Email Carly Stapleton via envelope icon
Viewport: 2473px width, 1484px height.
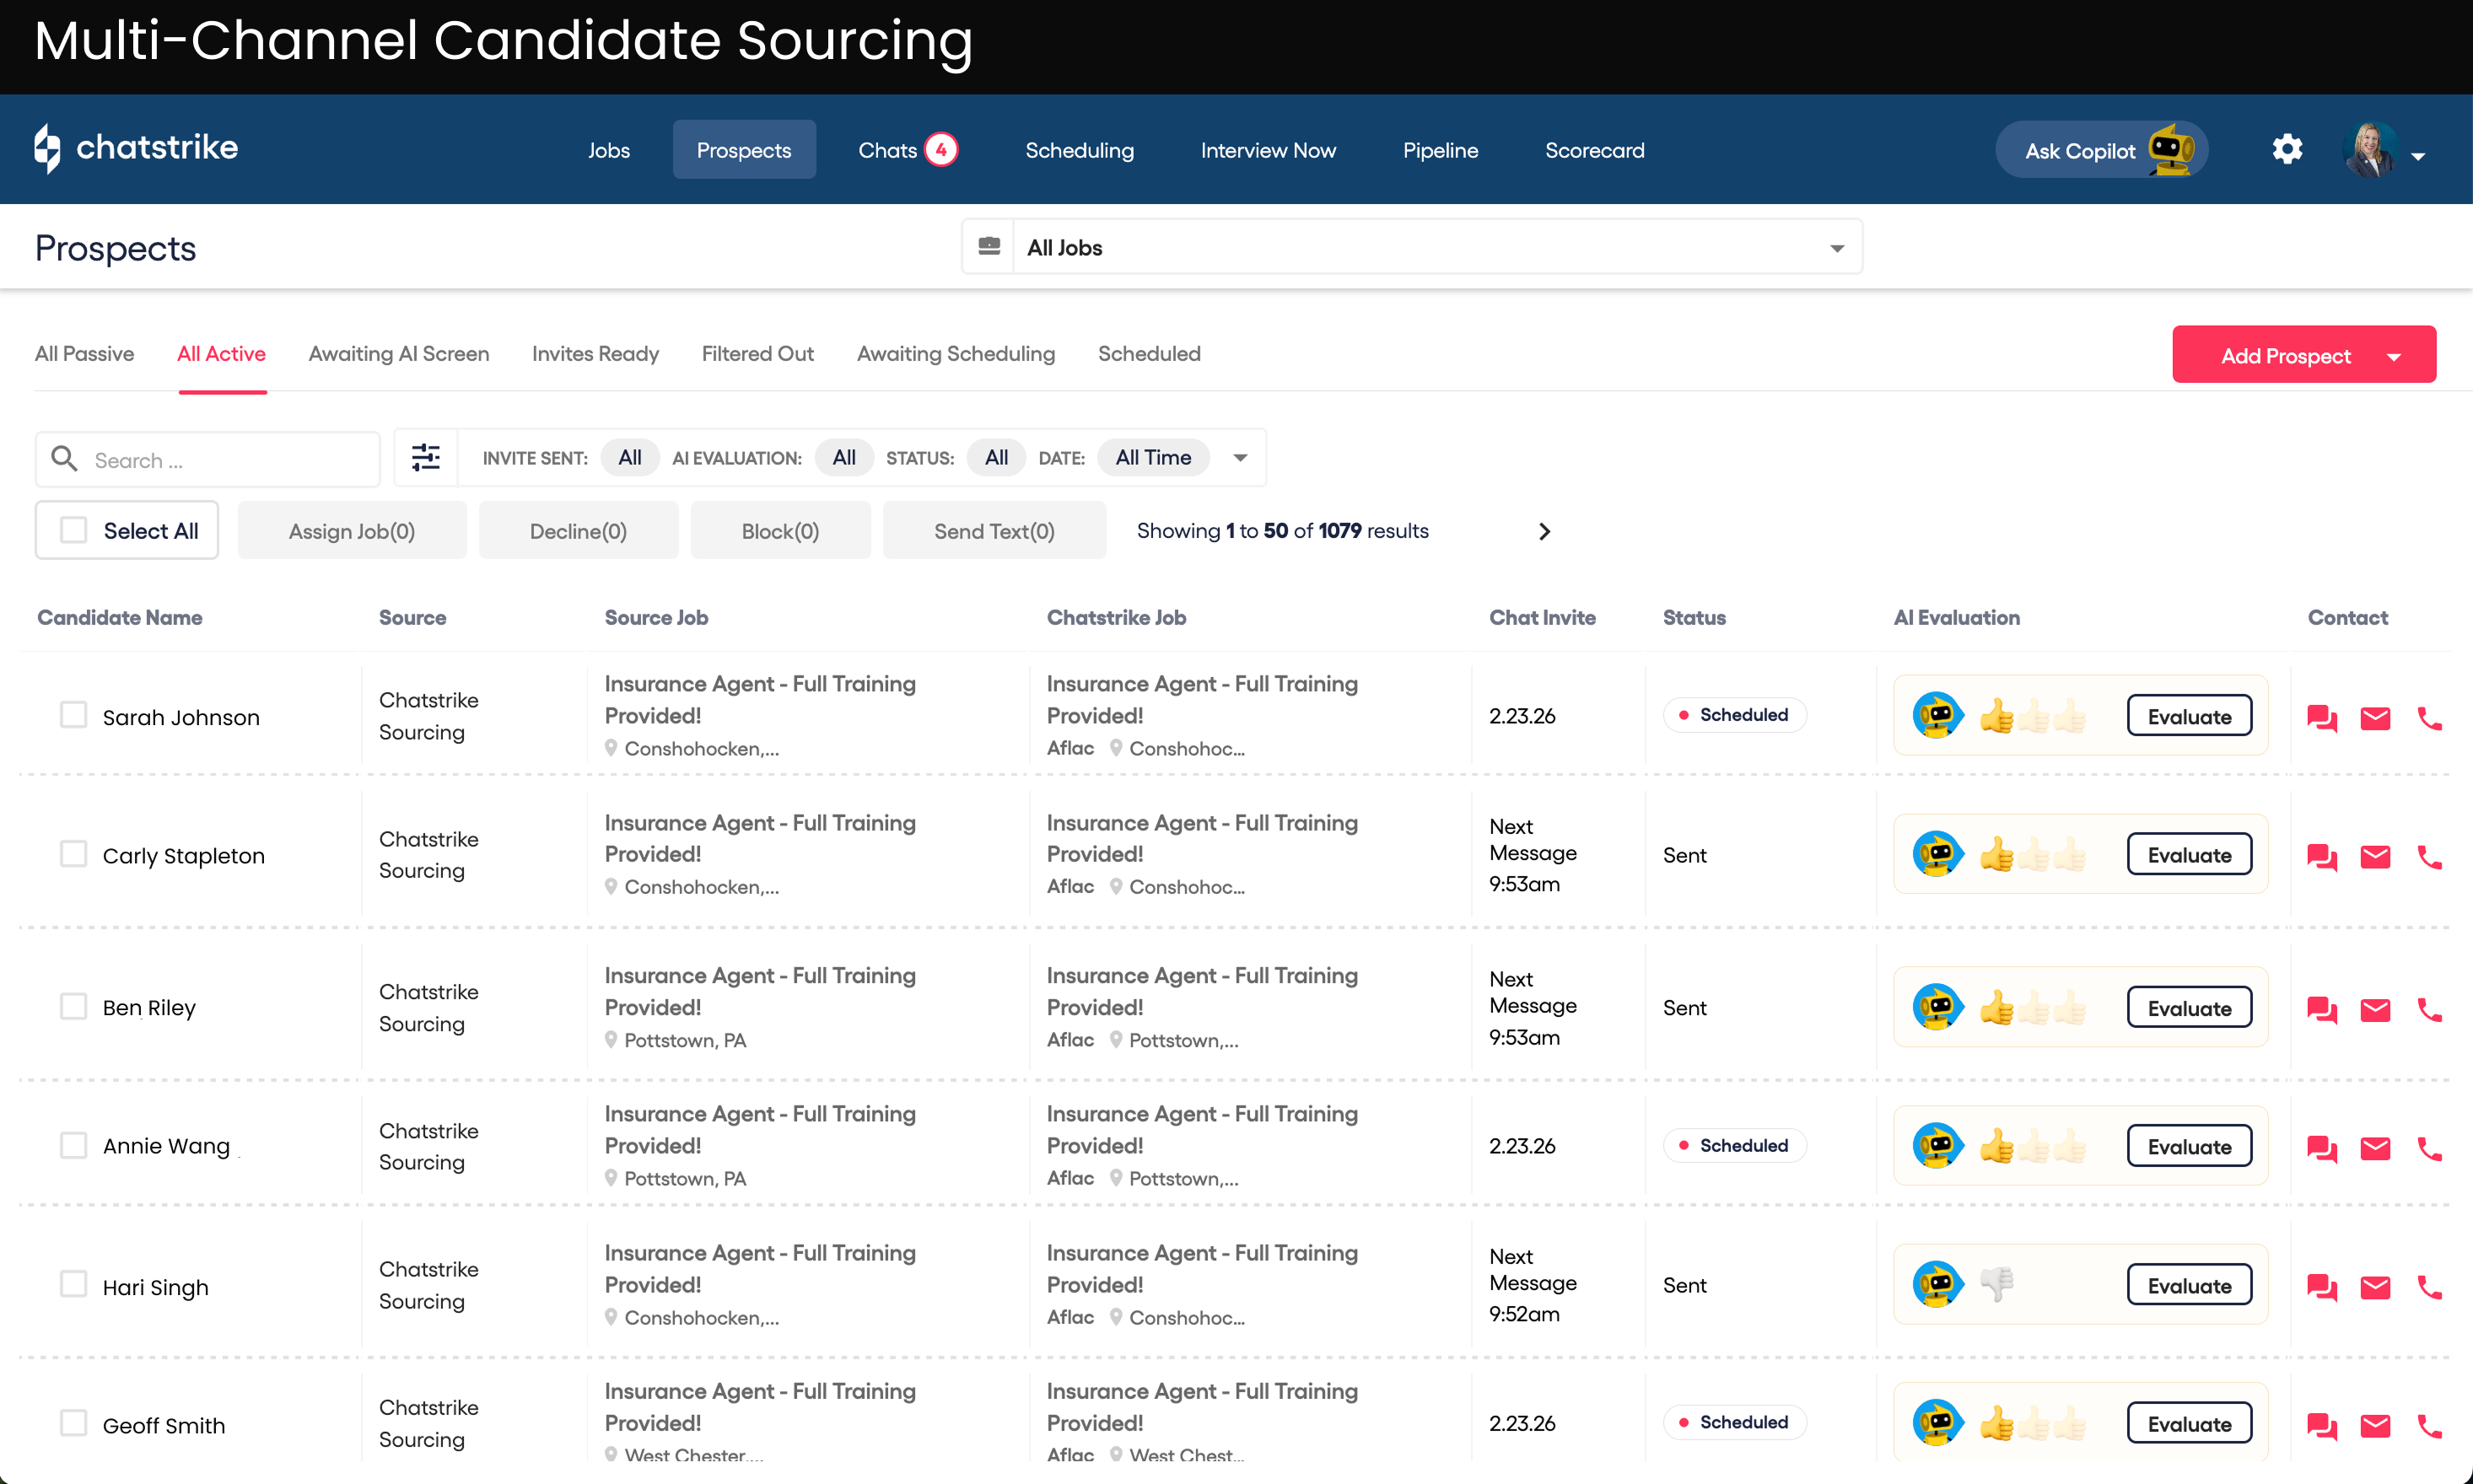click(2375, 857)
